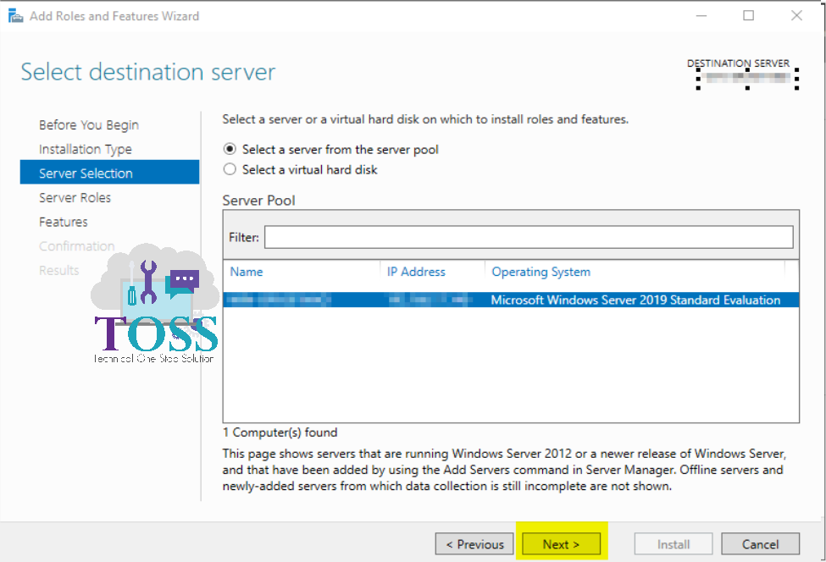This screenshot has height=562, width=826.
Task: Go to the Before You Begin step
Action: pos(89,125)
